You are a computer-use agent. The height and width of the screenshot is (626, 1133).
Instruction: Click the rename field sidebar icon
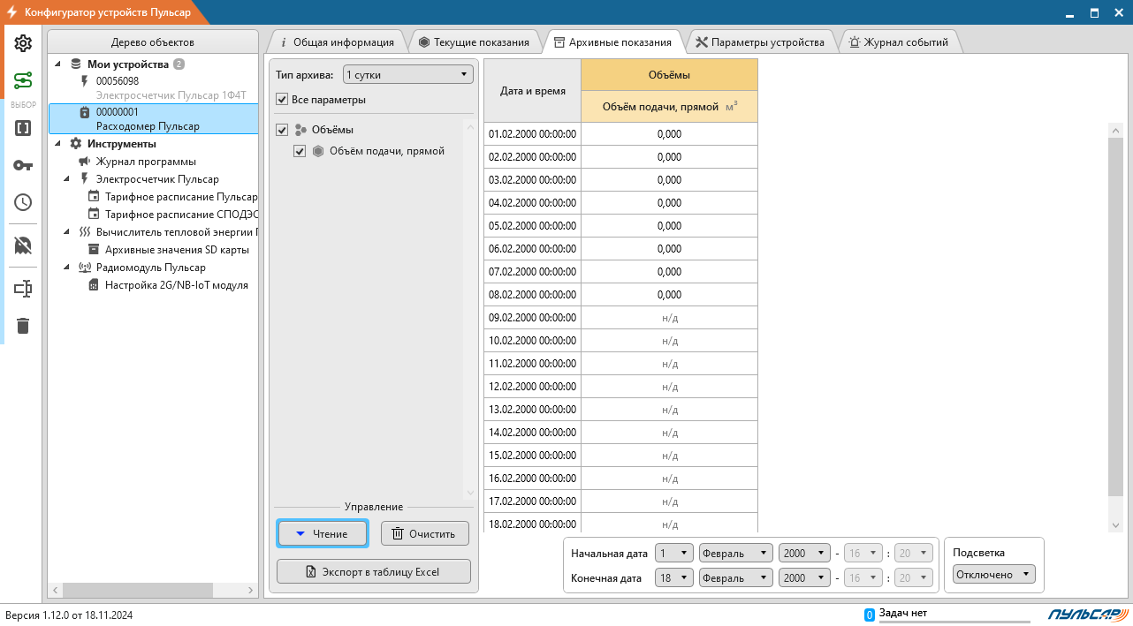(x=23, y=289)
